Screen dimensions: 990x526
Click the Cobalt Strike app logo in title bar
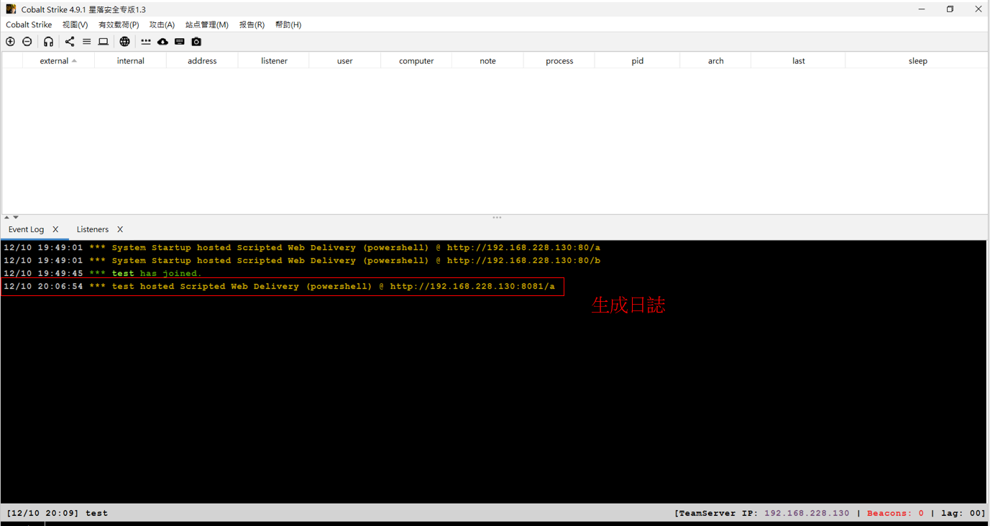pyautogui.click(x=11, y=9)
